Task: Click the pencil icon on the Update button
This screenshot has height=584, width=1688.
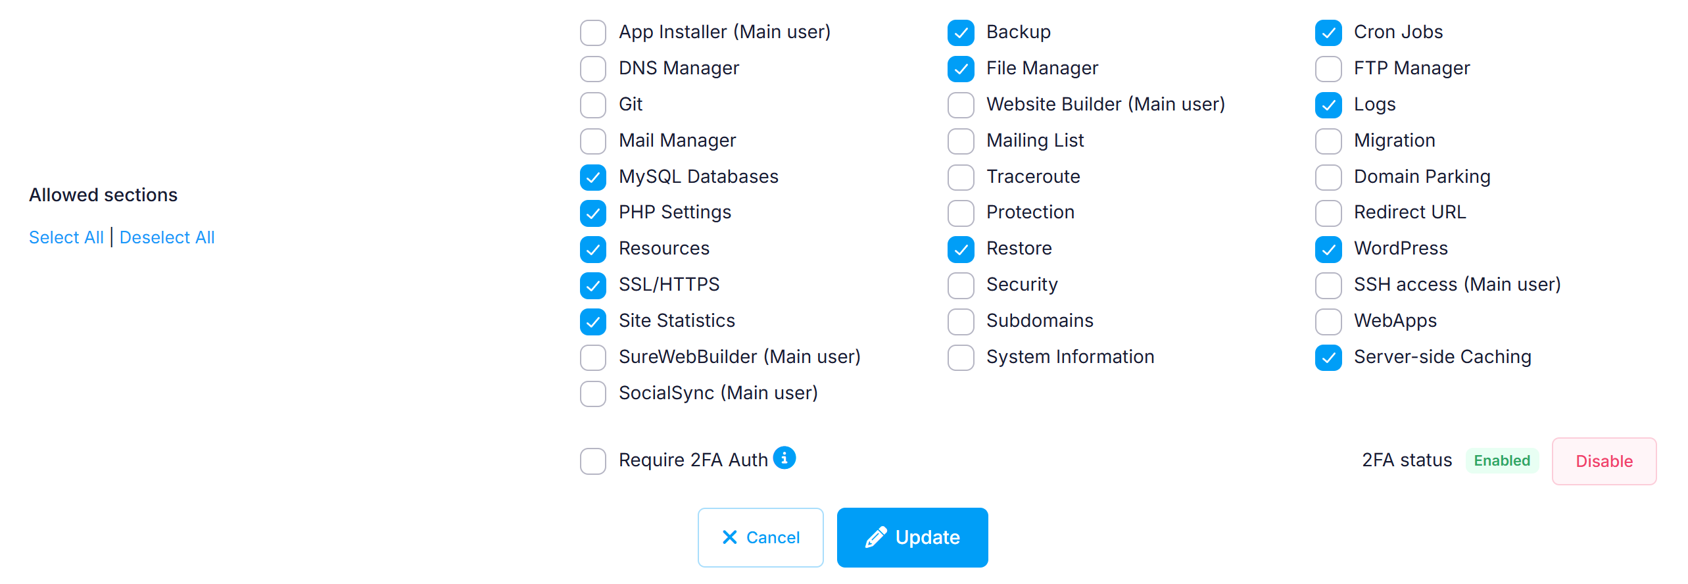Action: [874, 537]
